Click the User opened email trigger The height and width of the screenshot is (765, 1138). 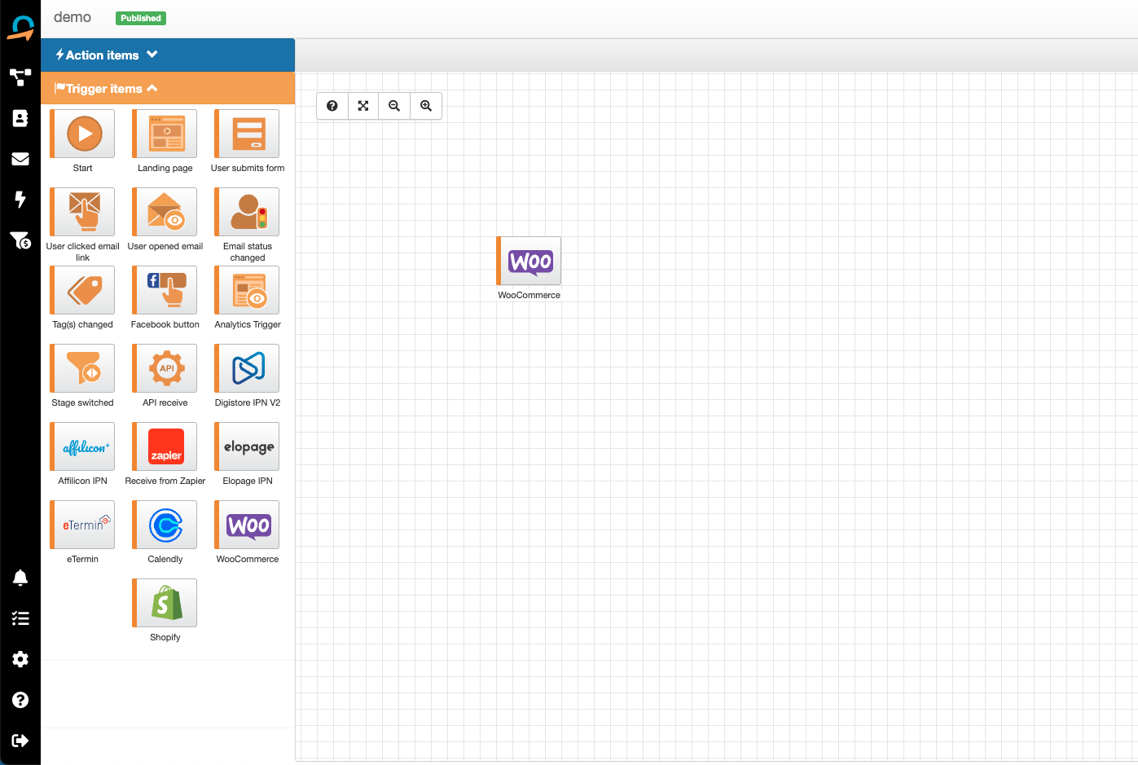(165, 213)
